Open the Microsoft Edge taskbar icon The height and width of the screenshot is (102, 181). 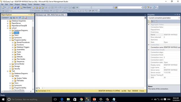(62, 99)
